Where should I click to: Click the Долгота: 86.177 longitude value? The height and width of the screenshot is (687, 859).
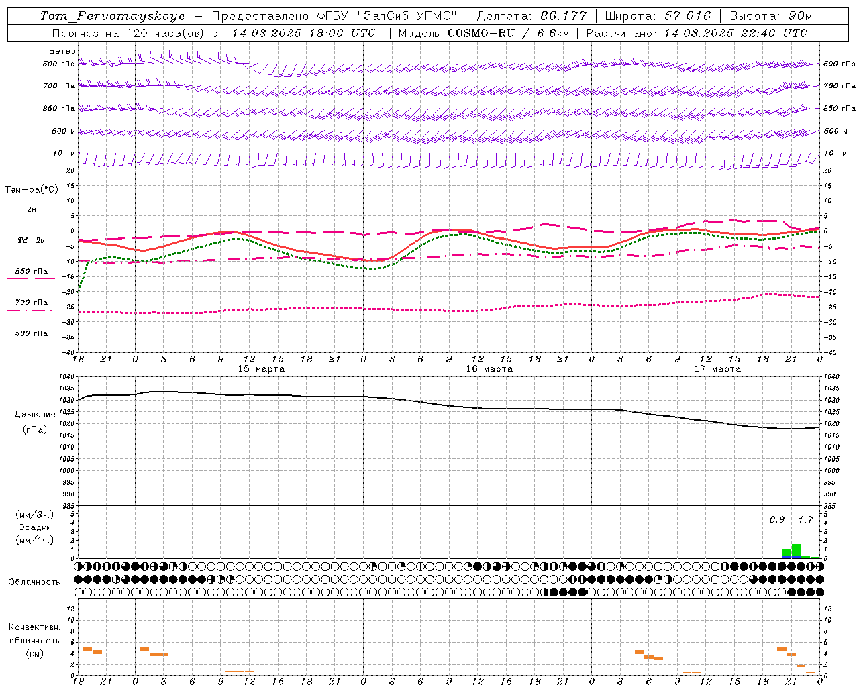pyautogui.click(x=532, y=16)
